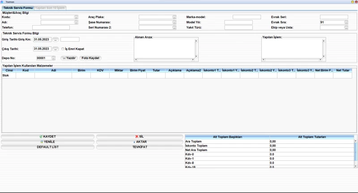Open date picker for Çıkış Tarihi
Image resolution: width=358 pixels, height=193 pixels.
[55, 49]
